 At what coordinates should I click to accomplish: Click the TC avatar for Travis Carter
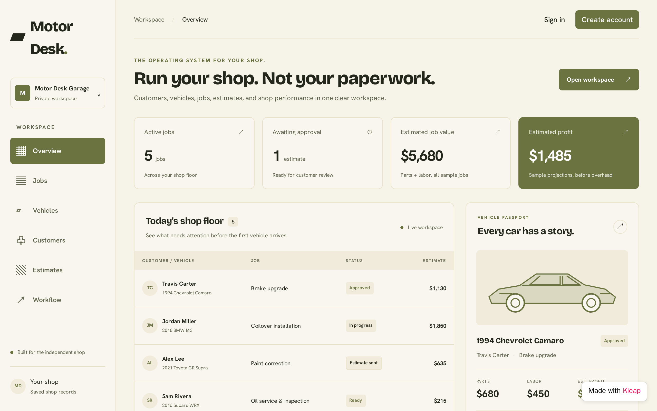[x=150, y=288]
